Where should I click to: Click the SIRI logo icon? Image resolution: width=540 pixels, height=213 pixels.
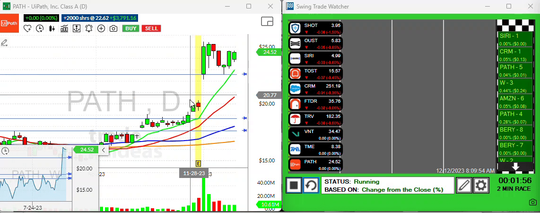point(296,59)
